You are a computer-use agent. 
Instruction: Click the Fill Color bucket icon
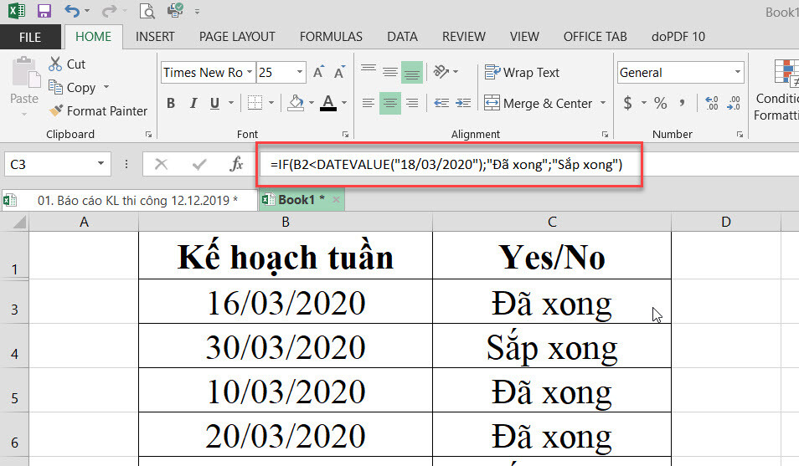coord(296,103)
